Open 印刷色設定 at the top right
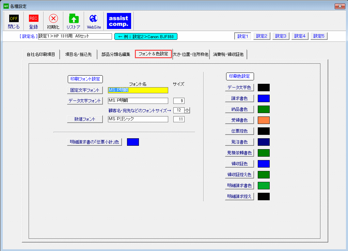The height and width of the screenshot is (251, 348). [240, 76]
